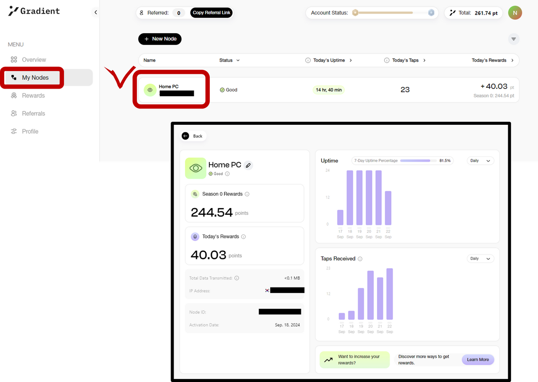Click the Good status in Home PC row

point(229,90)
